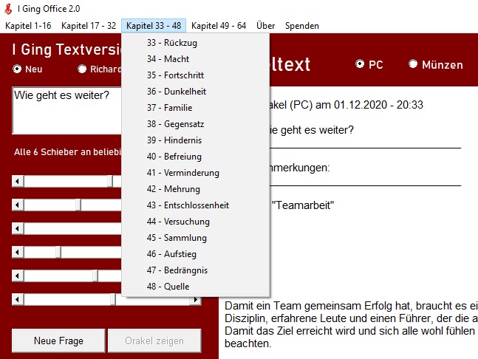
Task: Open the Kapitel 1-16 menu
Action: pyautogui.click(x=28, y=26)
